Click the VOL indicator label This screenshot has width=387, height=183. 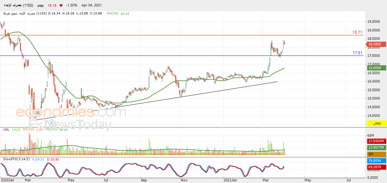pos(6,129)
